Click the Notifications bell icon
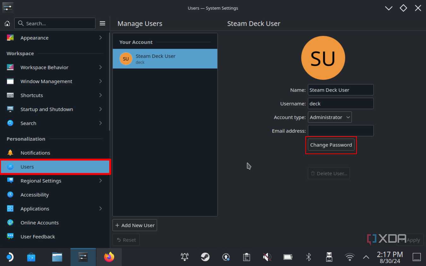The image size is (426, 266). pos(10,153)
